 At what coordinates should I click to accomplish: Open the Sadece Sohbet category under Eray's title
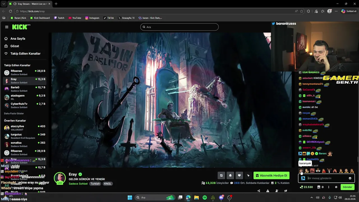78,184
